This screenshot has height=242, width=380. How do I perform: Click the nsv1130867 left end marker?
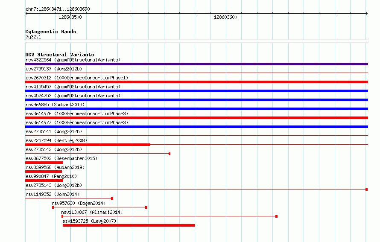tap(62, 216)
